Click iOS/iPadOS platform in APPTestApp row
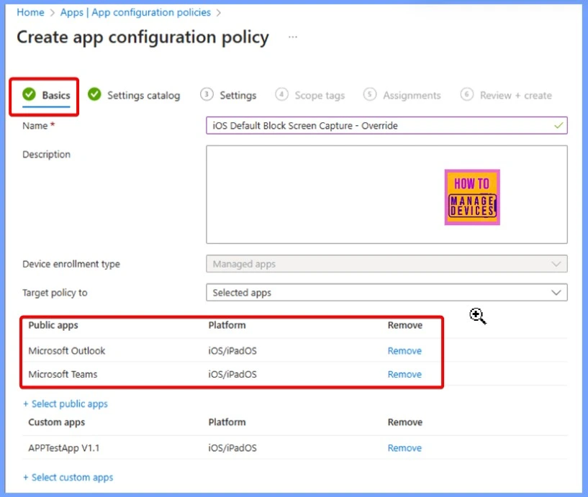The width and height of the screenshot is (588, 497). click(x=232, y=448)
